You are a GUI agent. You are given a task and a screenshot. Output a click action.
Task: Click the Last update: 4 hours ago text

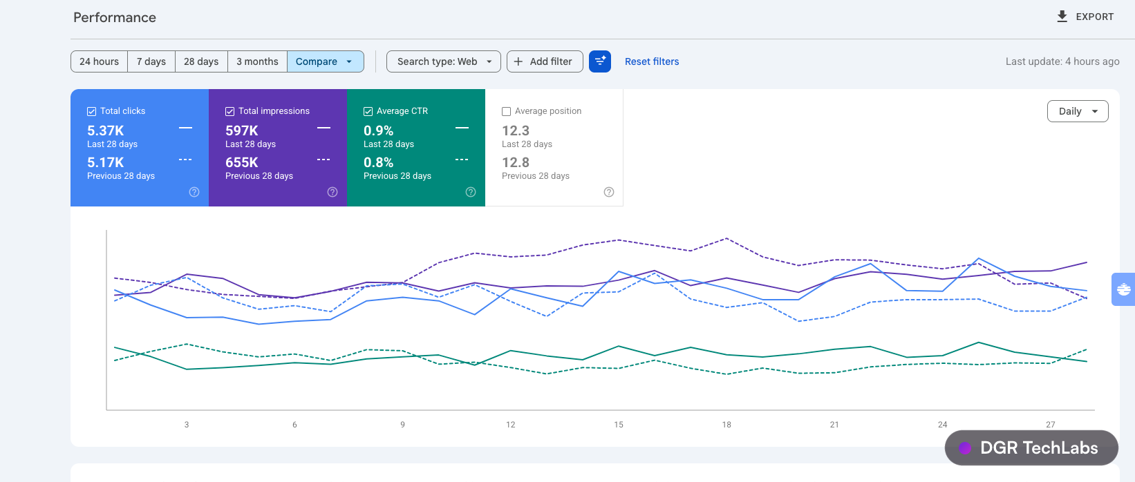click(x=1062, y=61)
